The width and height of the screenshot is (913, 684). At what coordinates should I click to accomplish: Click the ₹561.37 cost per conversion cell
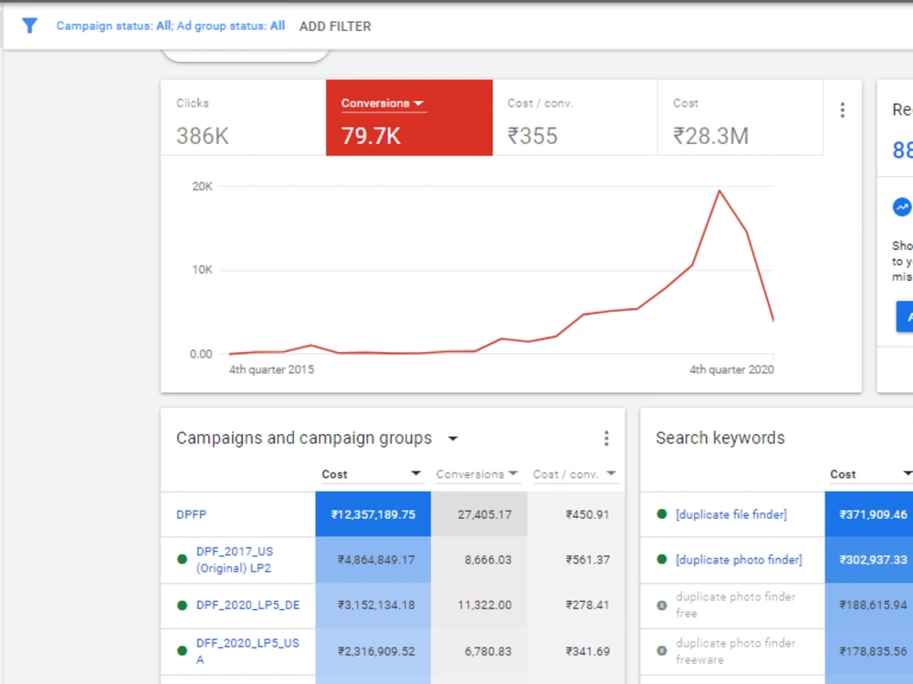tap(576, 560)
